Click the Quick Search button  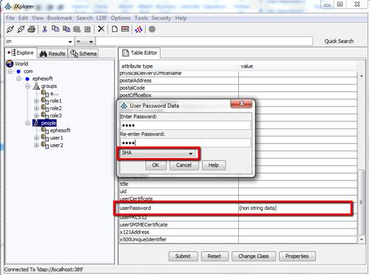click(x=339, y=41)
